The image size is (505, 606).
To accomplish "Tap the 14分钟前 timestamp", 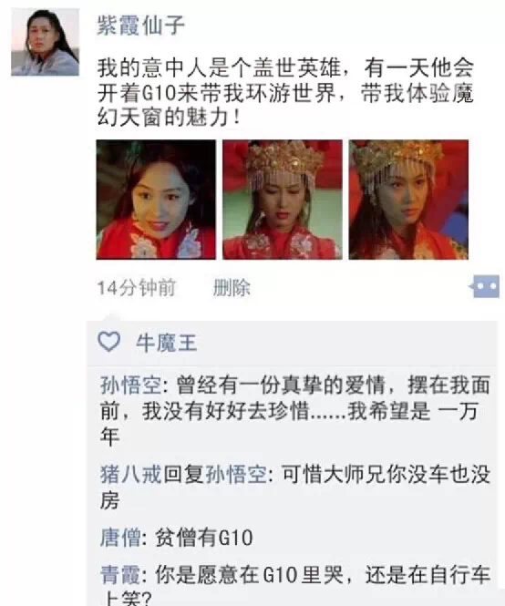I will [x=137, y=288].
